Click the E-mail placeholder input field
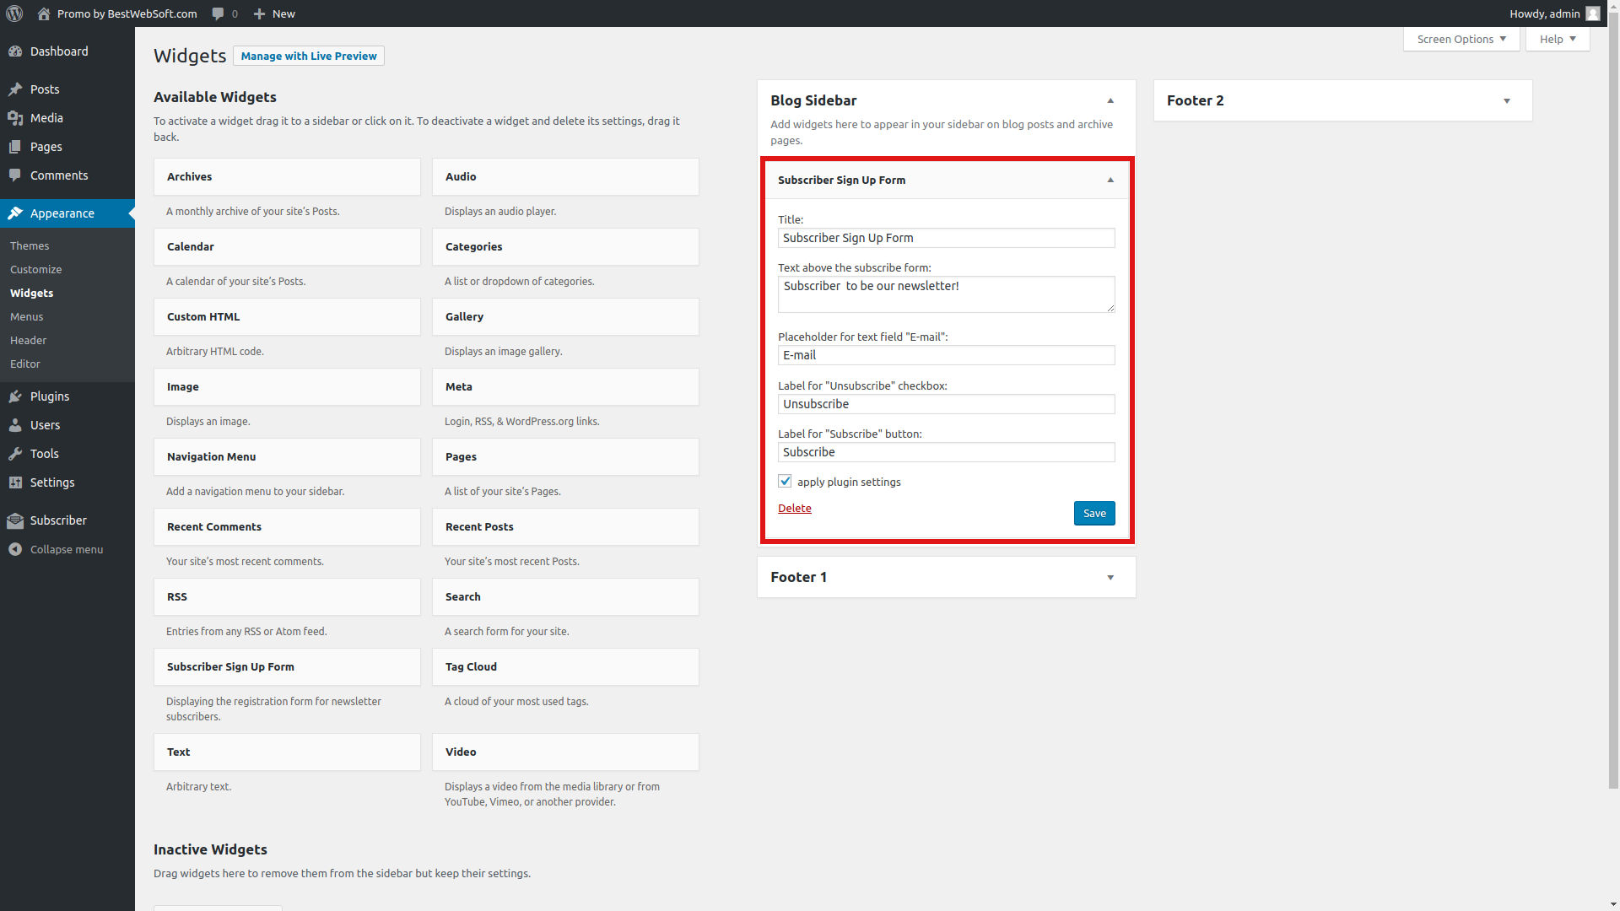 click(x=946, y=355)
